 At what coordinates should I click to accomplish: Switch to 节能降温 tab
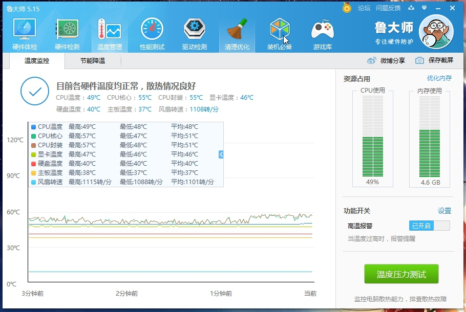coord(93,61)
